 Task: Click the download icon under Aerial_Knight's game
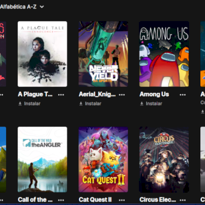[81, 104]
